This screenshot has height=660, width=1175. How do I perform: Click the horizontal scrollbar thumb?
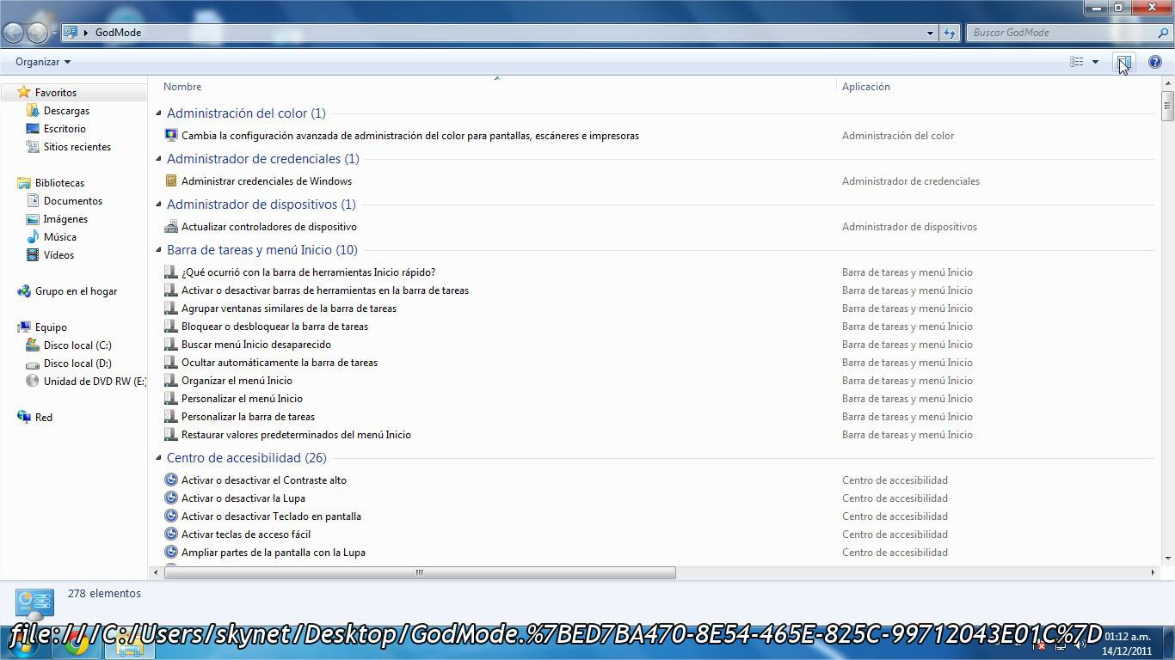[x=420, y=572]
